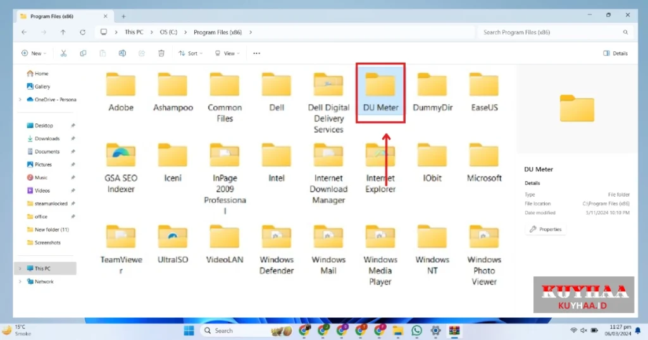Unpin Desktop from Quick access

73,125
